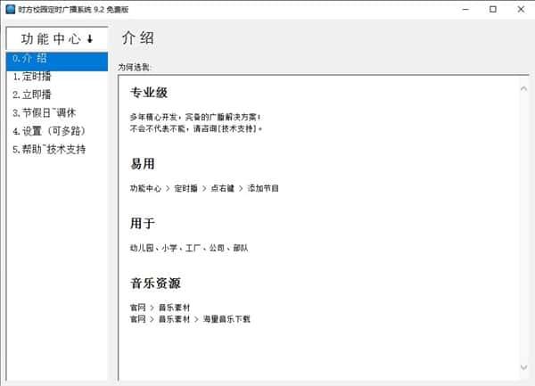Image resolution: width=535 pixels, height=386 pixels.
Task: Click the 音乐资源 heading
Action: point(155,283)
